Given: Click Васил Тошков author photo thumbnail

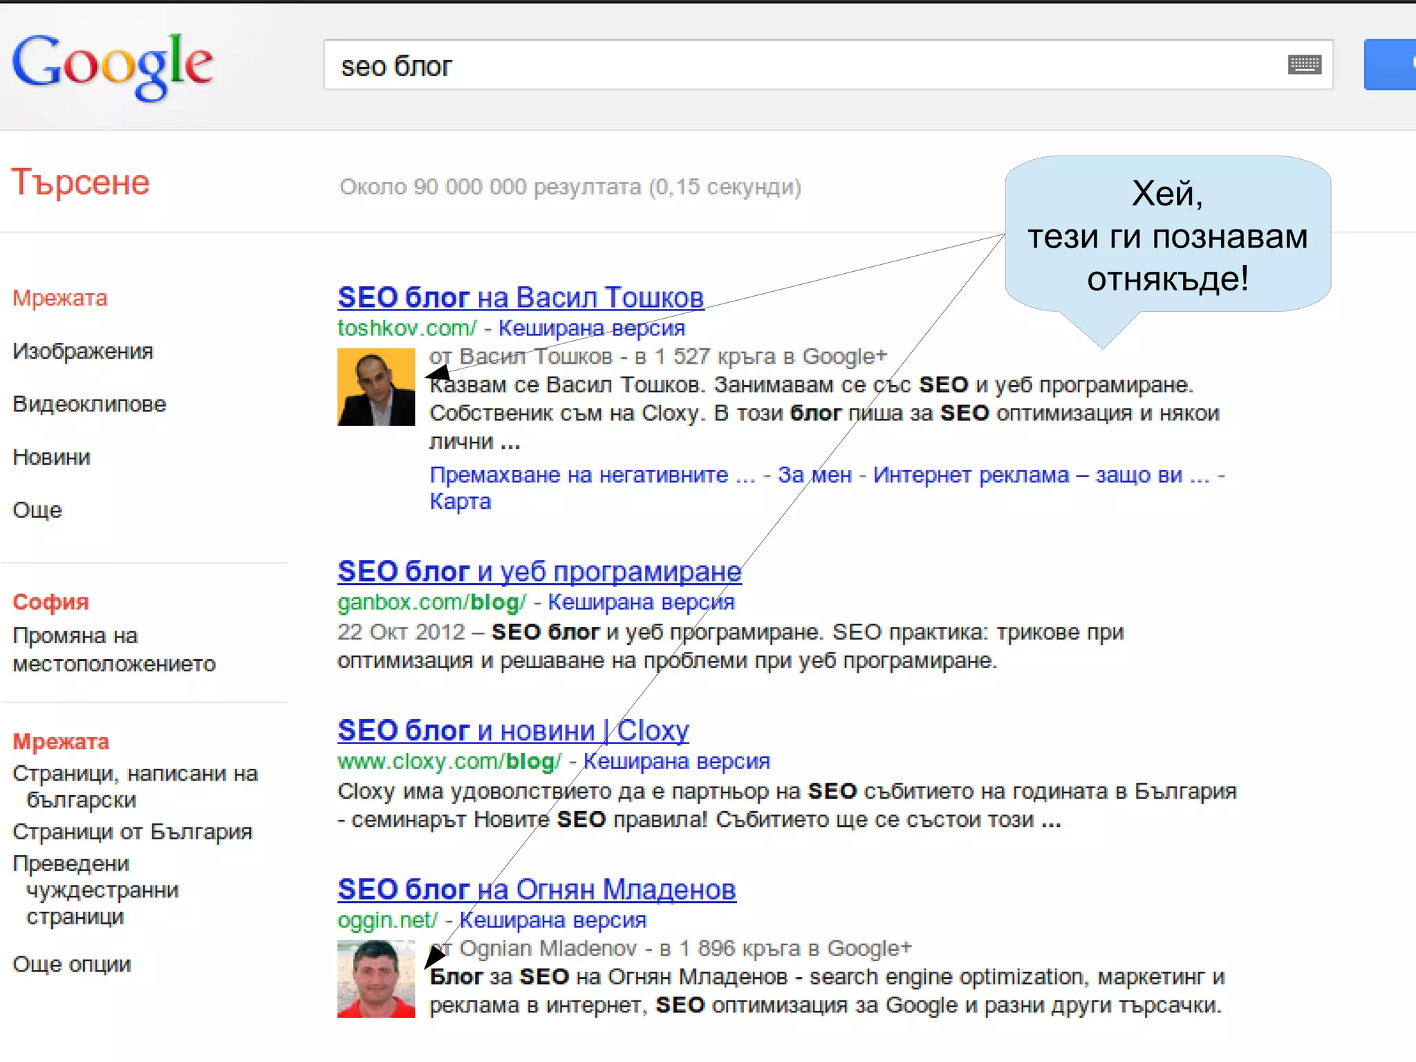Looking at the screenshot, I should [x=375, y=387].
